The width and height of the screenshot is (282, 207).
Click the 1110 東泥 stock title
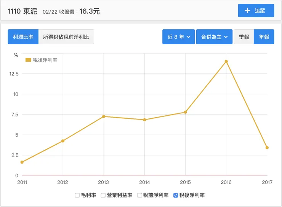[22, 11]
